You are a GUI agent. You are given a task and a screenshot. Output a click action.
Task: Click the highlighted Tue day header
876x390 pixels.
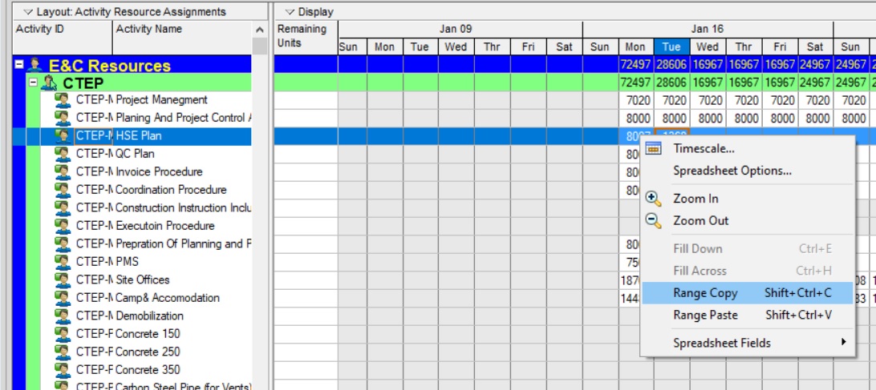[671, 47]
